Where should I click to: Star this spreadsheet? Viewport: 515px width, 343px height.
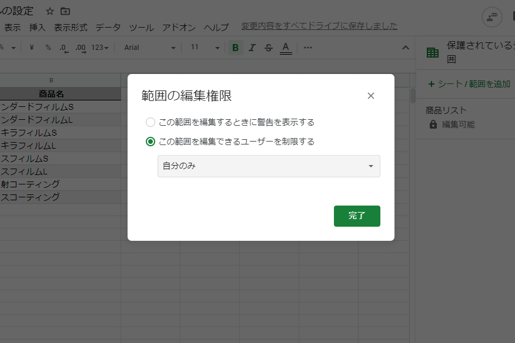(x=51, y=11)
